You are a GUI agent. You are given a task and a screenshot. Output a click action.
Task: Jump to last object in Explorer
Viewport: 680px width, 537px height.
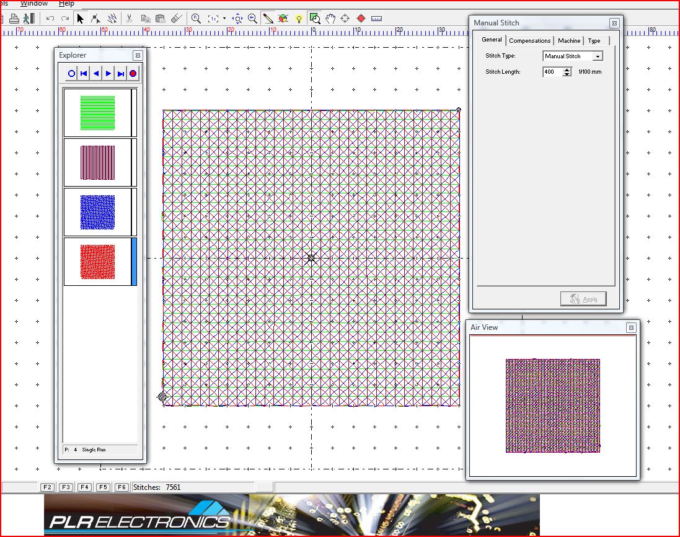120,74
